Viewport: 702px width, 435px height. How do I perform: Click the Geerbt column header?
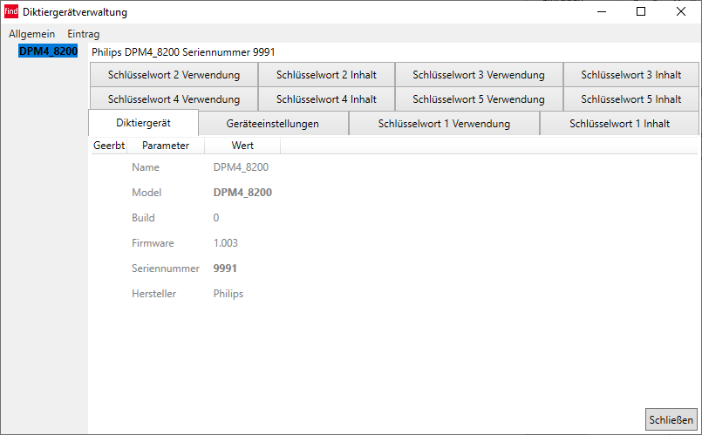tap(109, 146)
